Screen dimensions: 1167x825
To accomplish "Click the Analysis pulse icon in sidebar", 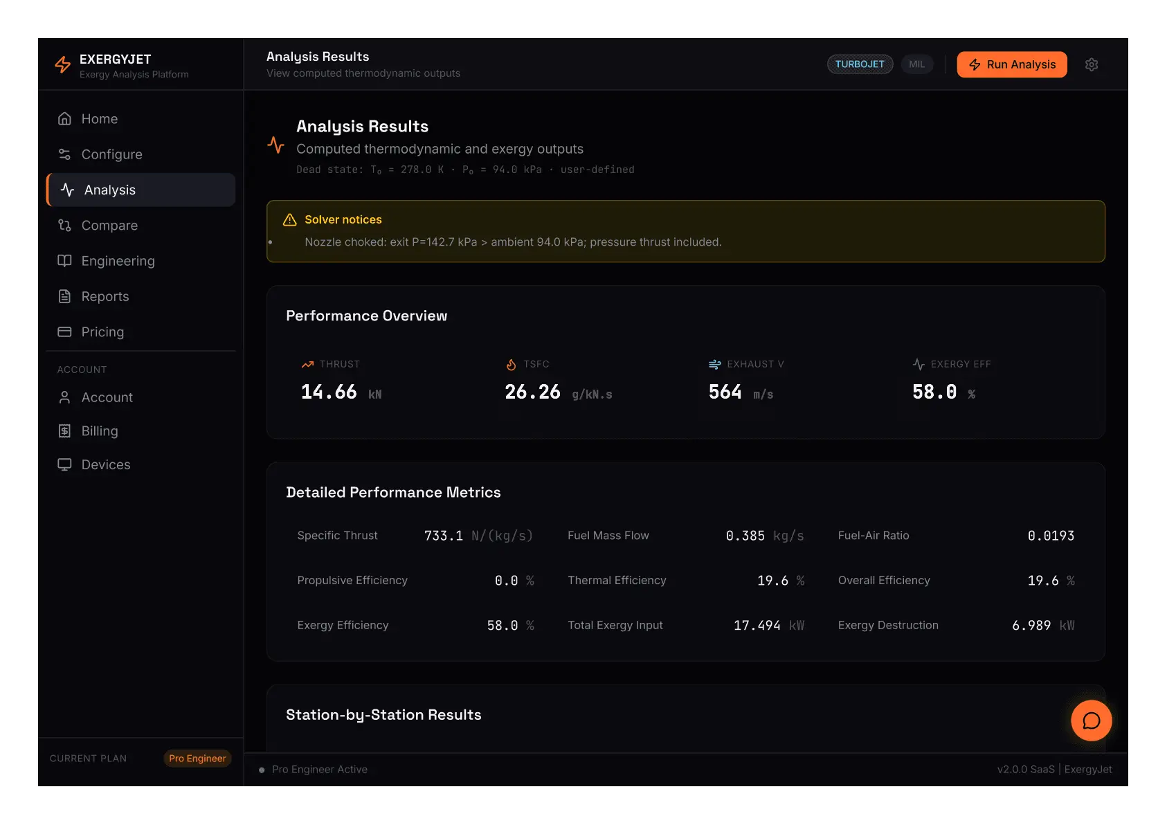I will click(x=67, y=190).
